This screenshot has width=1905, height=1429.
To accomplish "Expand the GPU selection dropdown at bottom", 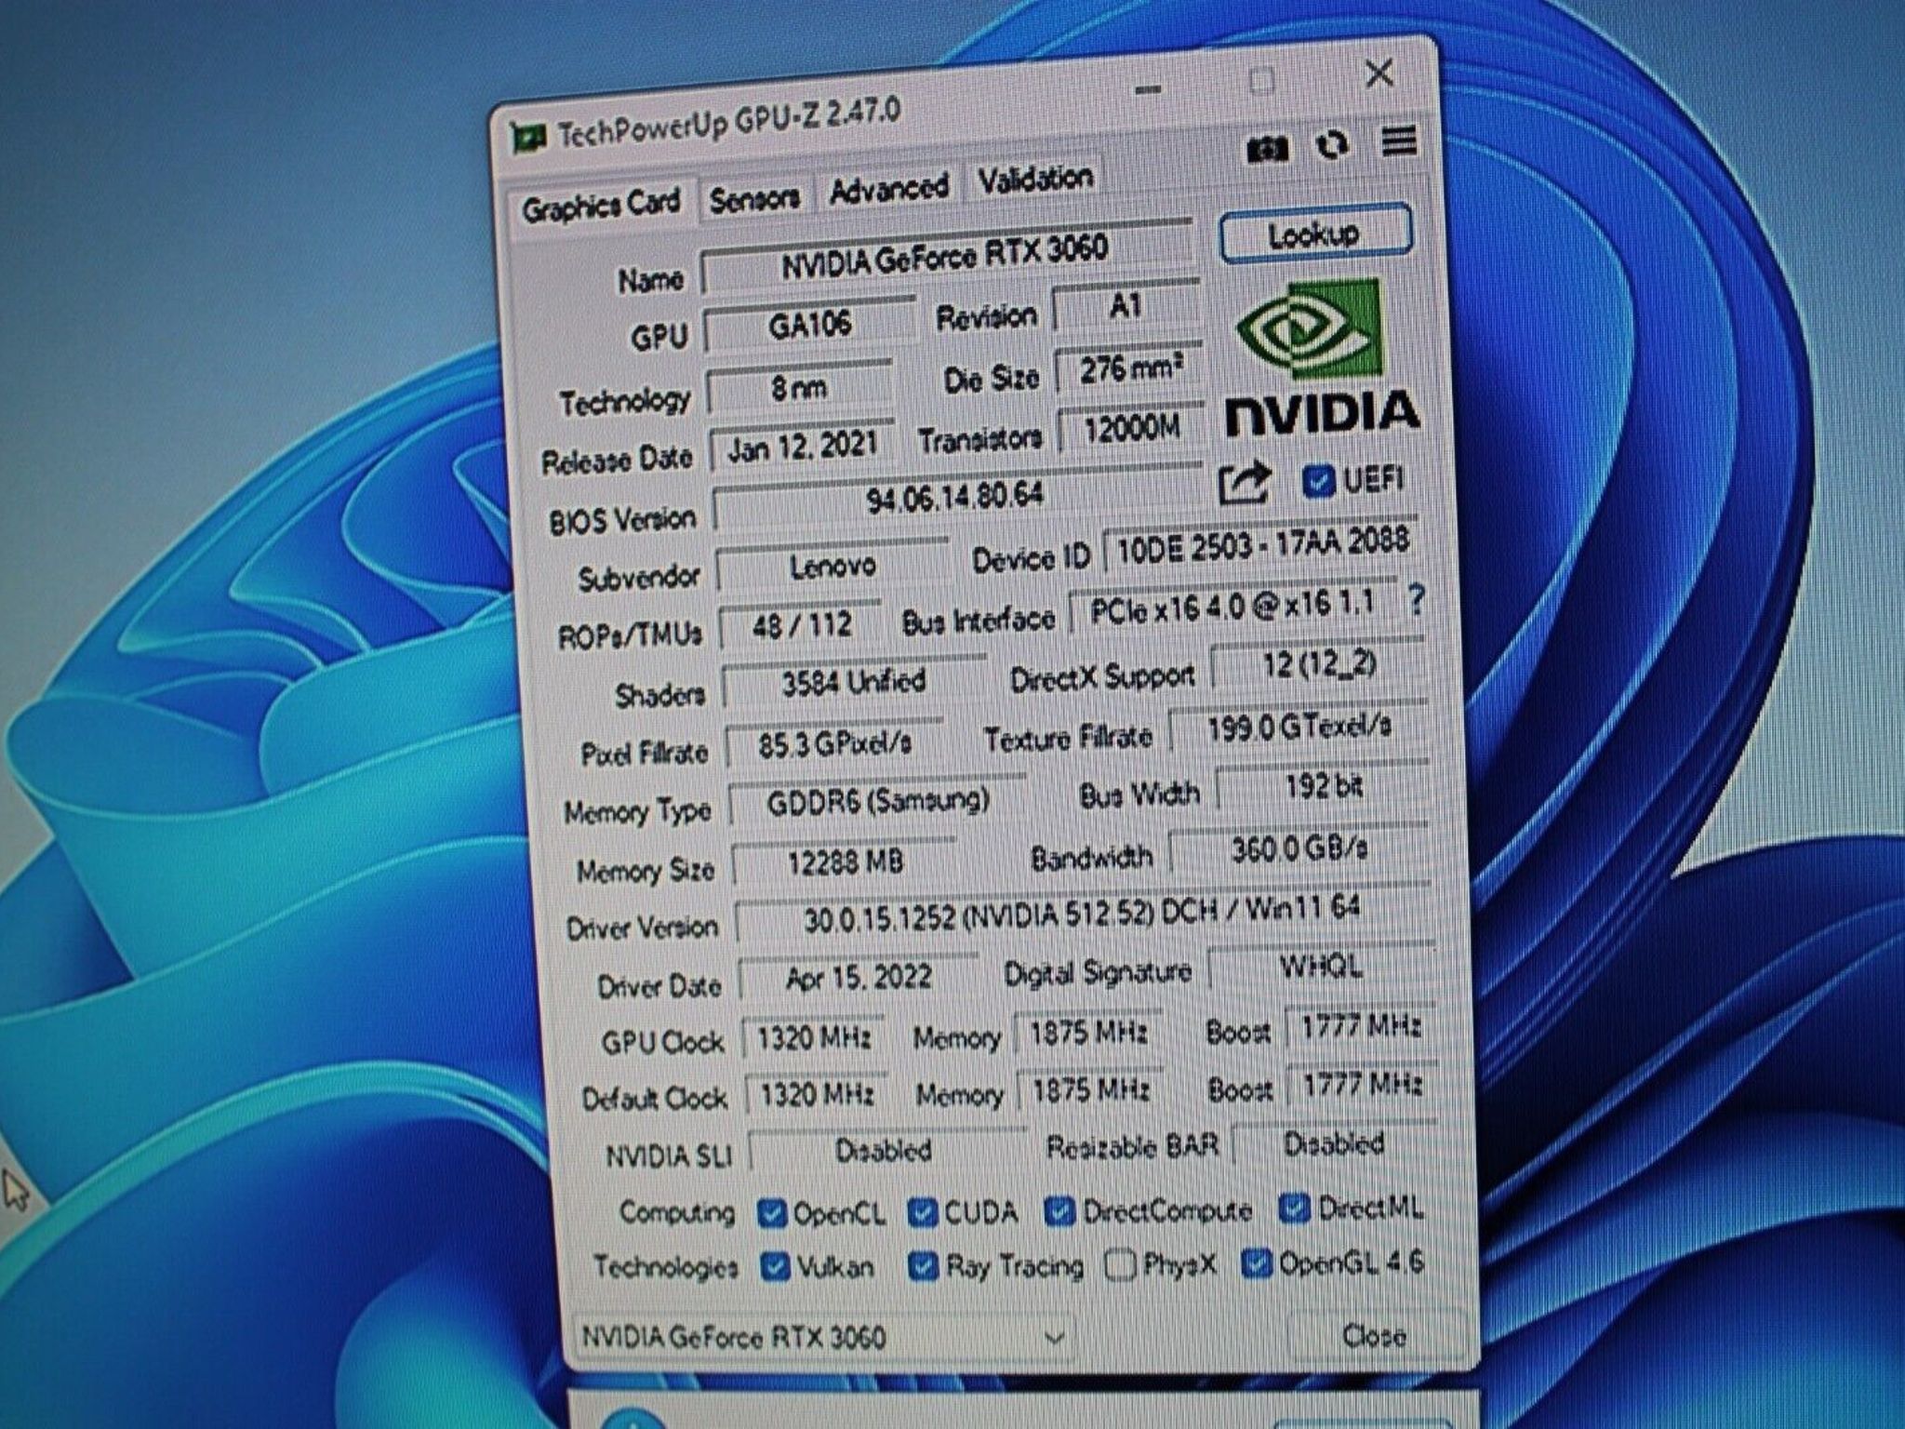I will (x=822, y=1338).
